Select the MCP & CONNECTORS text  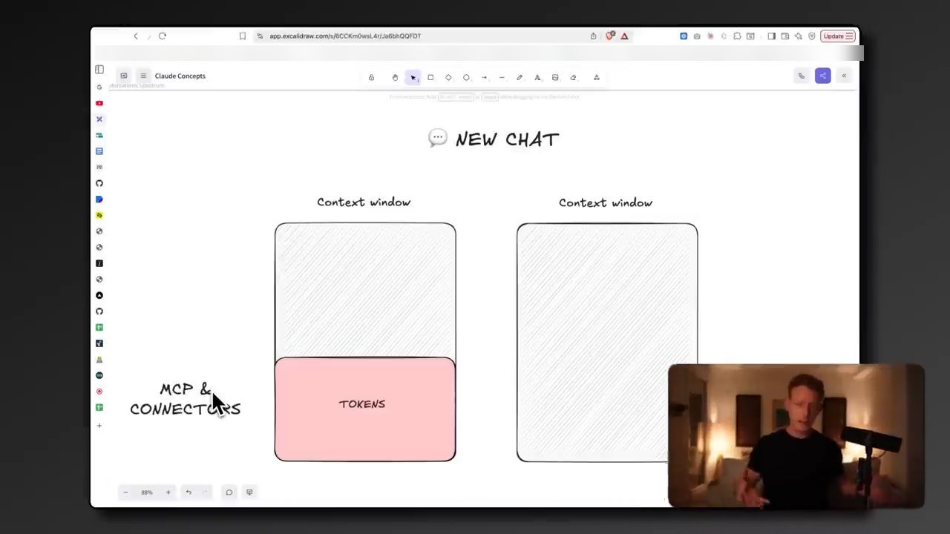coord(186,399)
